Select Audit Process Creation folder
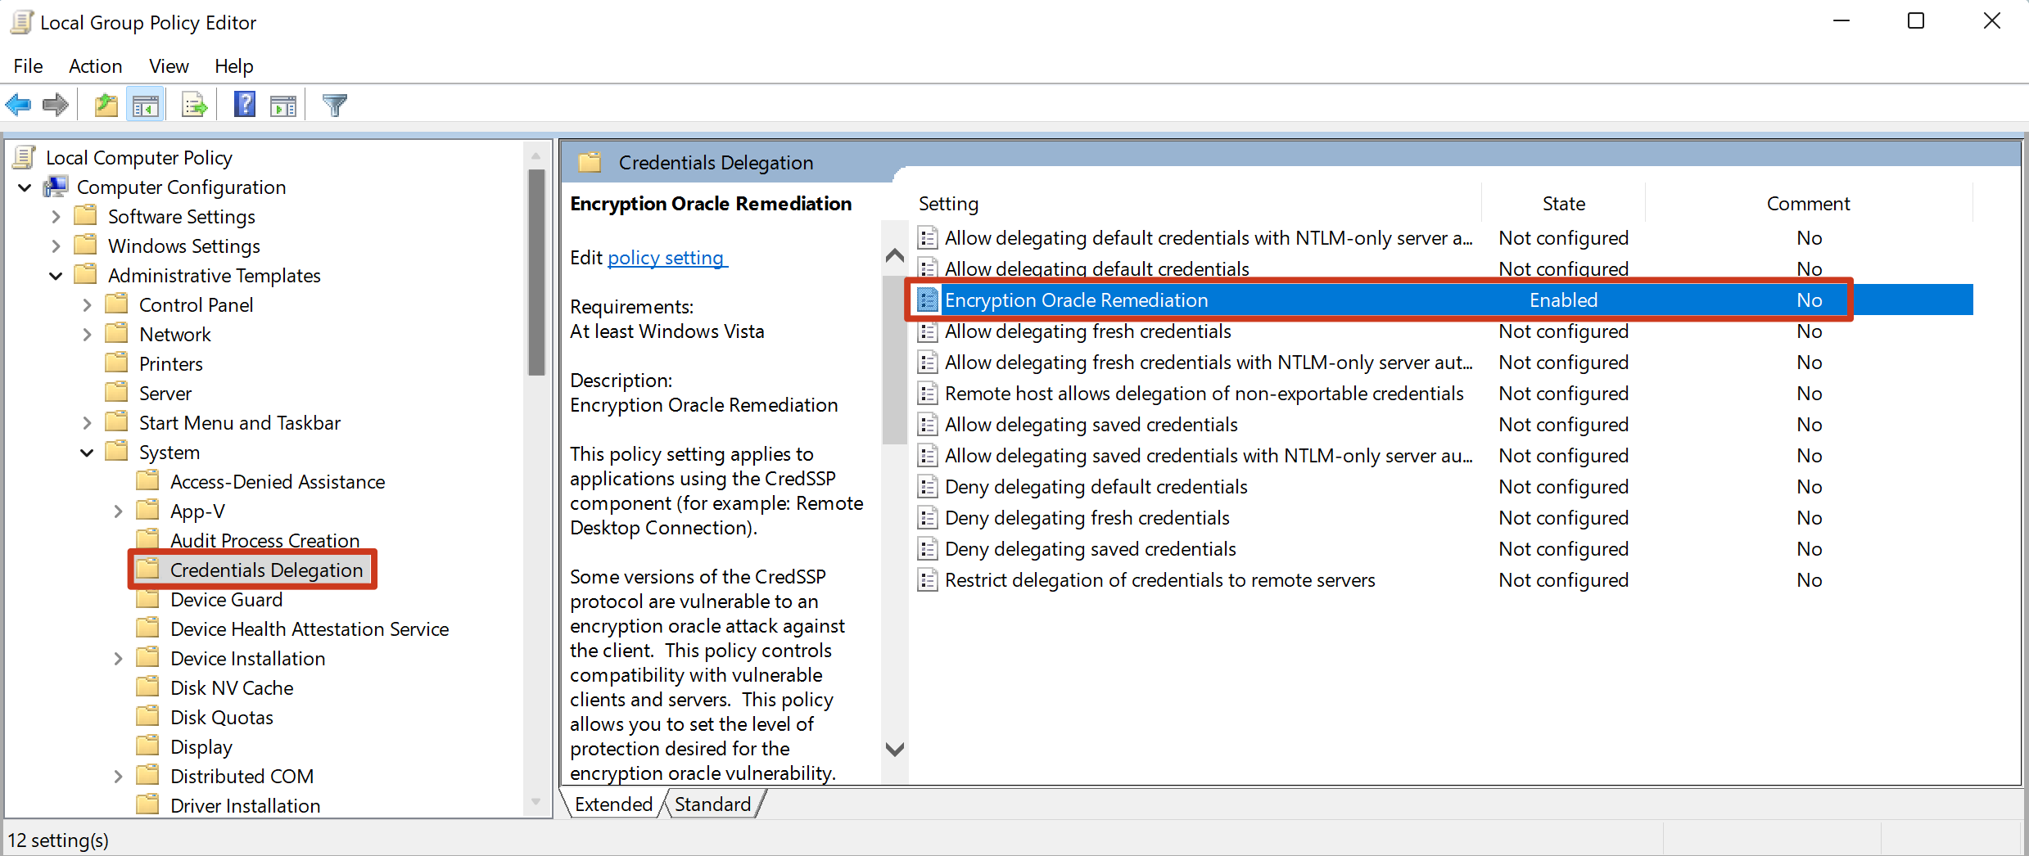 pos(264,540)
